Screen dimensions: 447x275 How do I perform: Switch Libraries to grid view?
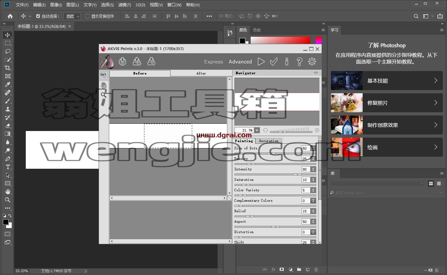(x=431, y=183)
